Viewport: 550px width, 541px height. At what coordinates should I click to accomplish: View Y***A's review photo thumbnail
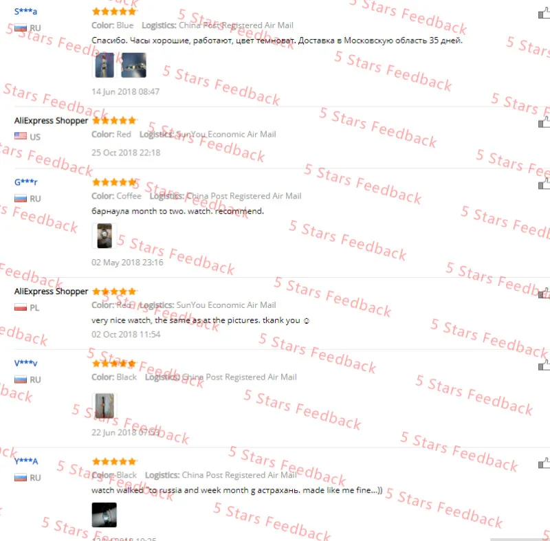[x=104, y=515]
